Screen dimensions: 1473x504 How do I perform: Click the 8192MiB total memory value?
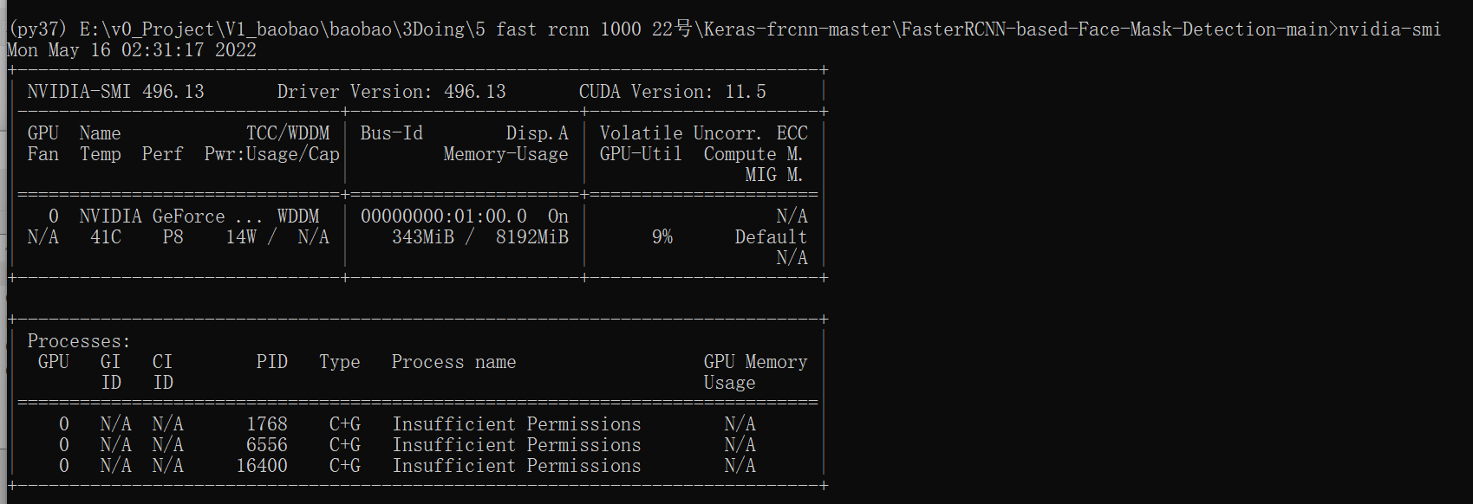(531, 237)
